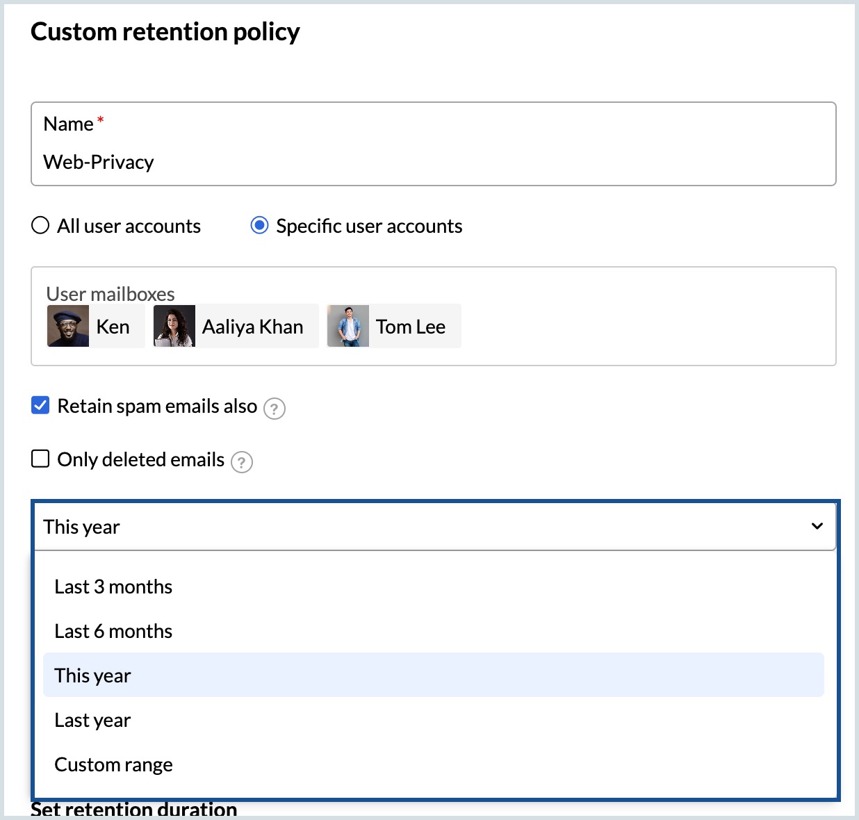Click Aaliya Khan's profile avatar

pyautogui.click(x=174, y=325)
